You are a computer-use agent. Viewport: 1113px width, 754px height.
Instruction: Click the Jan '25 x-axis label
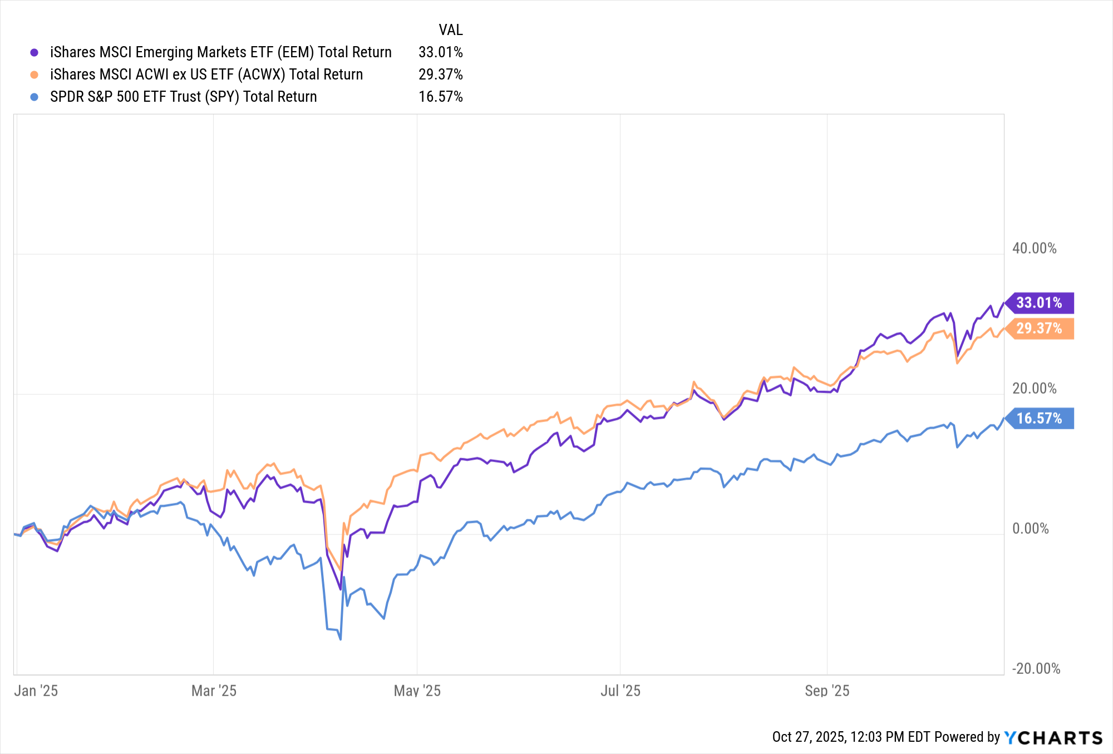click(36, 691)
